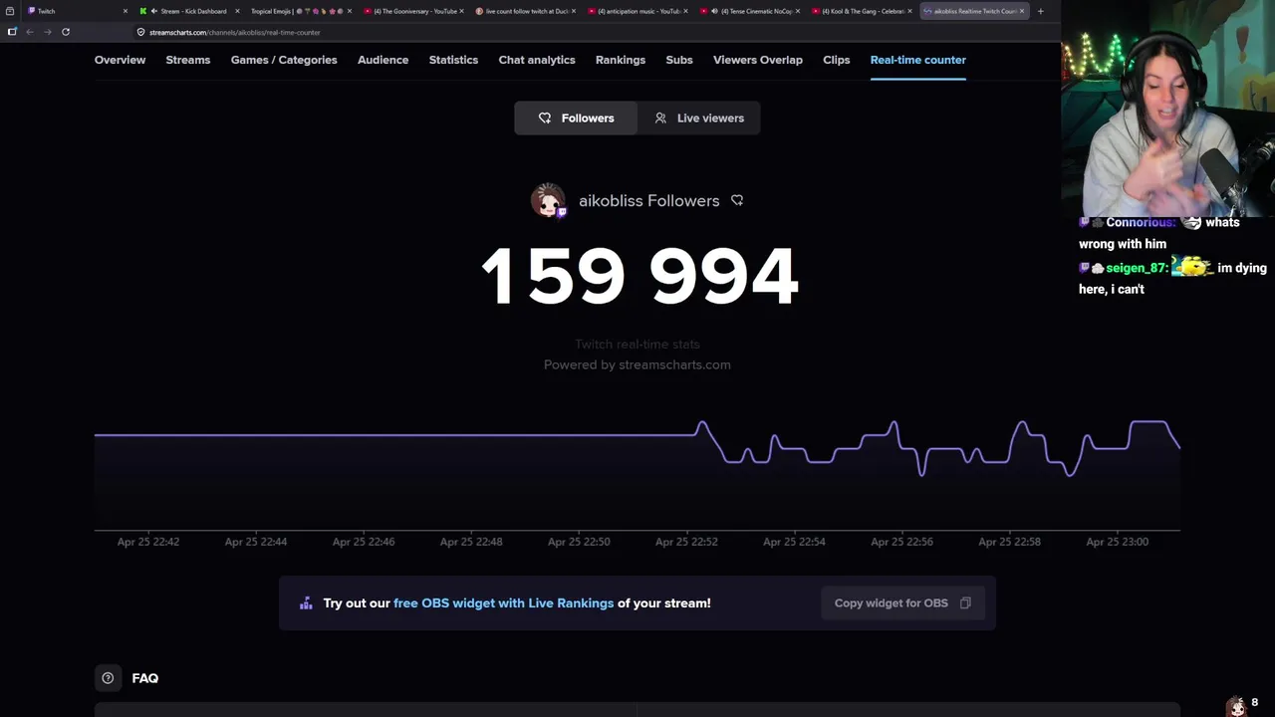Viewport: 1275px width, 717px height.
Task: Switch to the Statistics tab
Action: point(453,60)
